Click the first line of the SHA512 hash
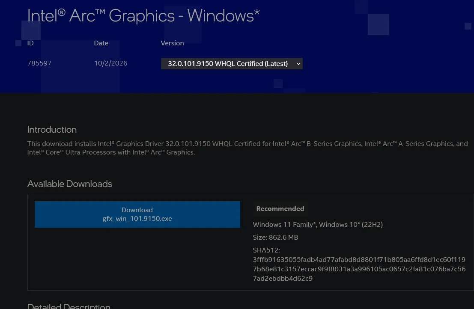This screenshot has height=309, width=474. coord(359,259)
